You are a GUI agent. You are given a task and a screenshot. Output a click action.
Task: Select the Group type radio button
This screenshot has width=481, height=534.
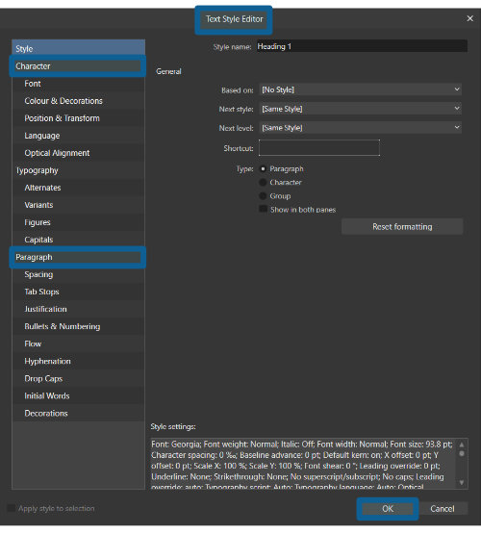coord(263,196)
